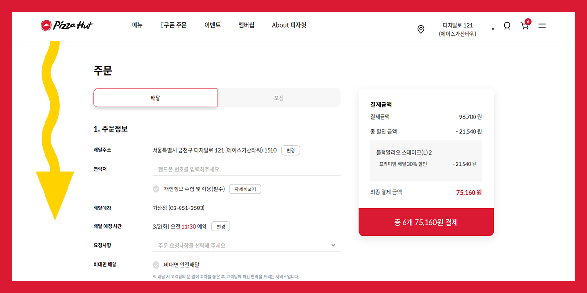Screen dimensions: 587x293
Task: Click 프리미엄 배달 30% 할인 text
Action: tap(403, 164)
